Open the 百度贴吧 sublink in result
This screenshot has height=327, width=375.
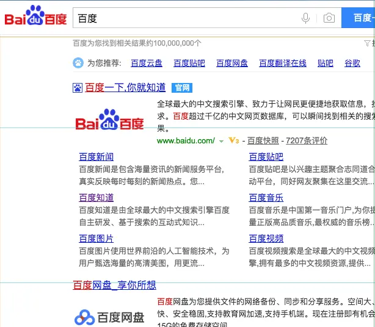266,157
